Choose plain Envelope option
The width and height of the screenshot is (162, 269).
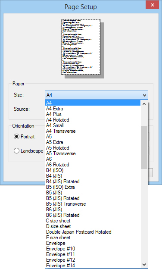[x=93, y=243]
